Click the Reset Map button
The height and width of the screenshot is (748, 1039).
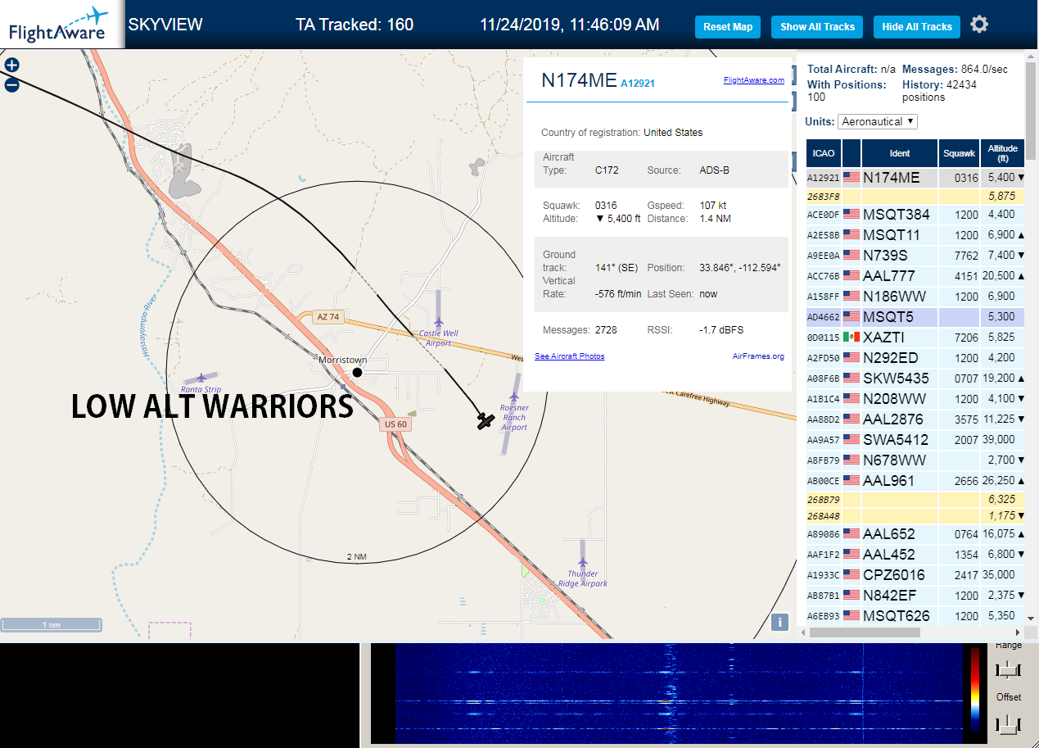728,27
